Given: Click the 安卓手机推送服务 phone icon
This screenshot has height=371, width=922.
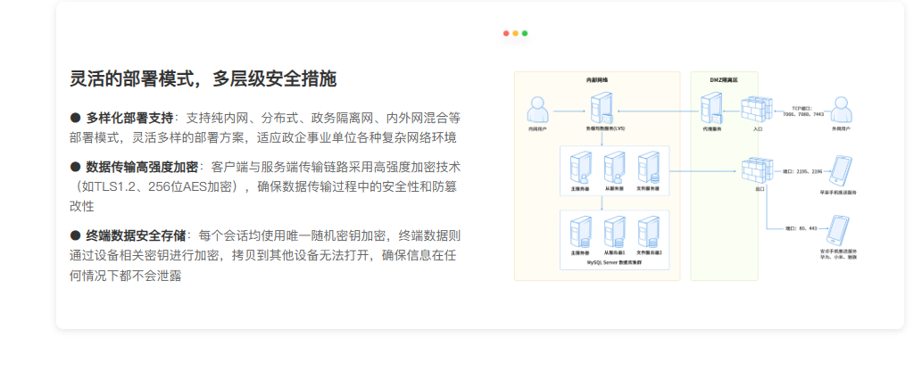Looking at the screenshot, I should coord(836,230).
